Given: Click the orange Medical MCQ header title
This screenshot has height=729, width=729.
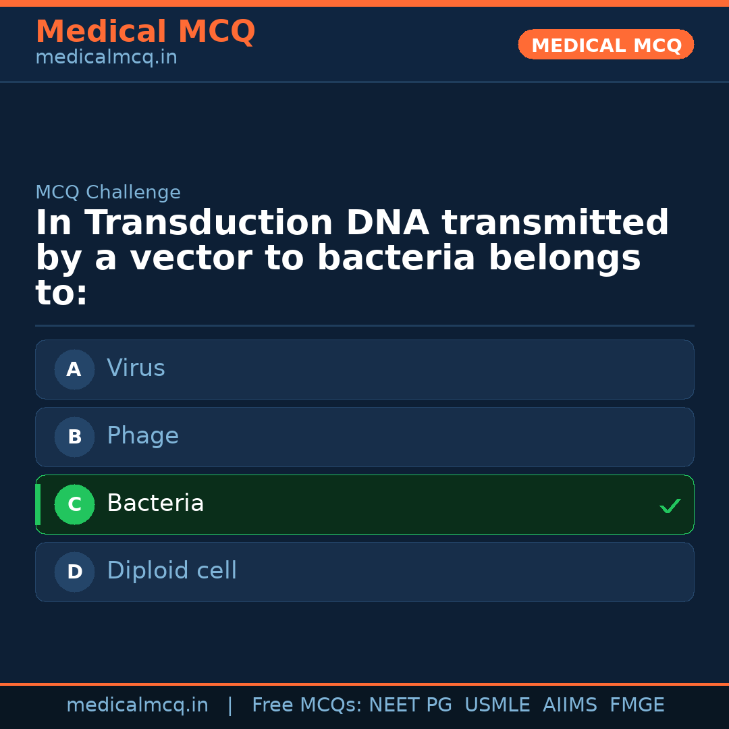Looking at the screenshot, I should coord(145,32).
